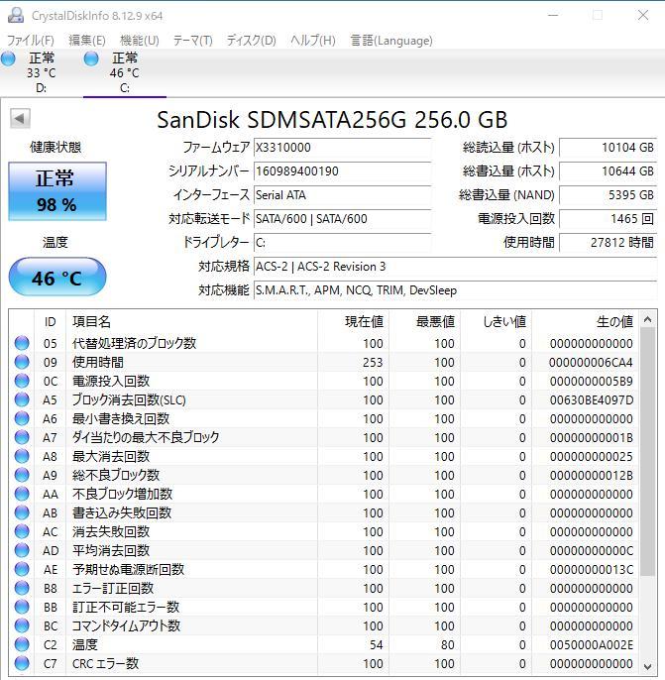Click the status icon of row AB
This screenshot has height=680, width=665.
[22, 513]
